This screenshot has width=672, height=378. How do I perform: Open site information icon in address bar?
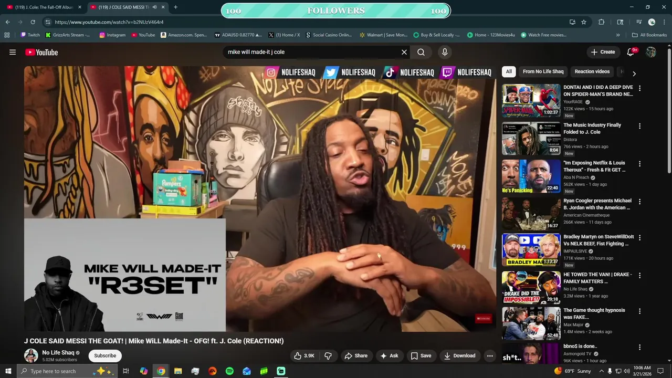[x=48, y=22]
